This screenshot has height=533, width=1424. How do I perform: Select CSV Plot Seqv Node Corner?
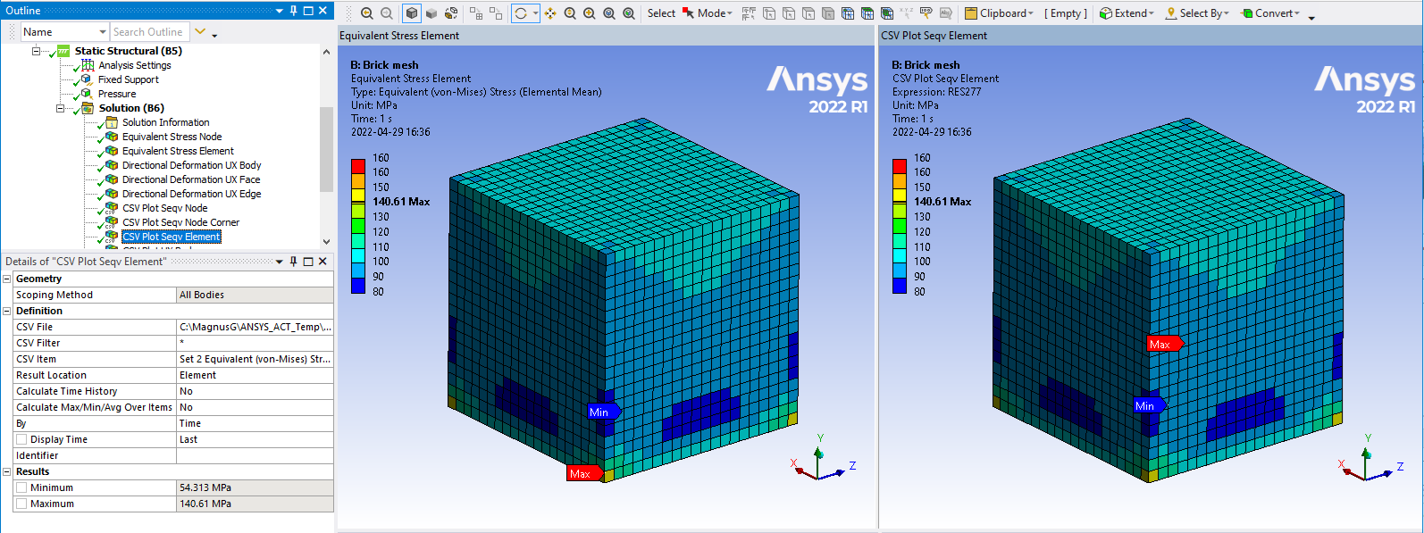click(x=180, y=222)
